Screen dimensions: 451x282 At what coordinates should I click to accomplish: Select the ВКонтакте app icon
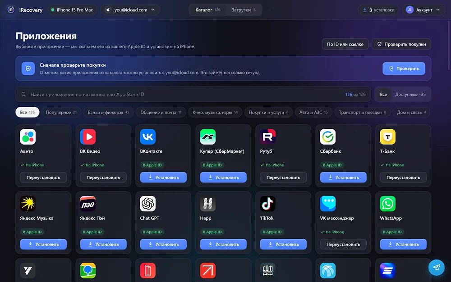(x=148, y=136)
